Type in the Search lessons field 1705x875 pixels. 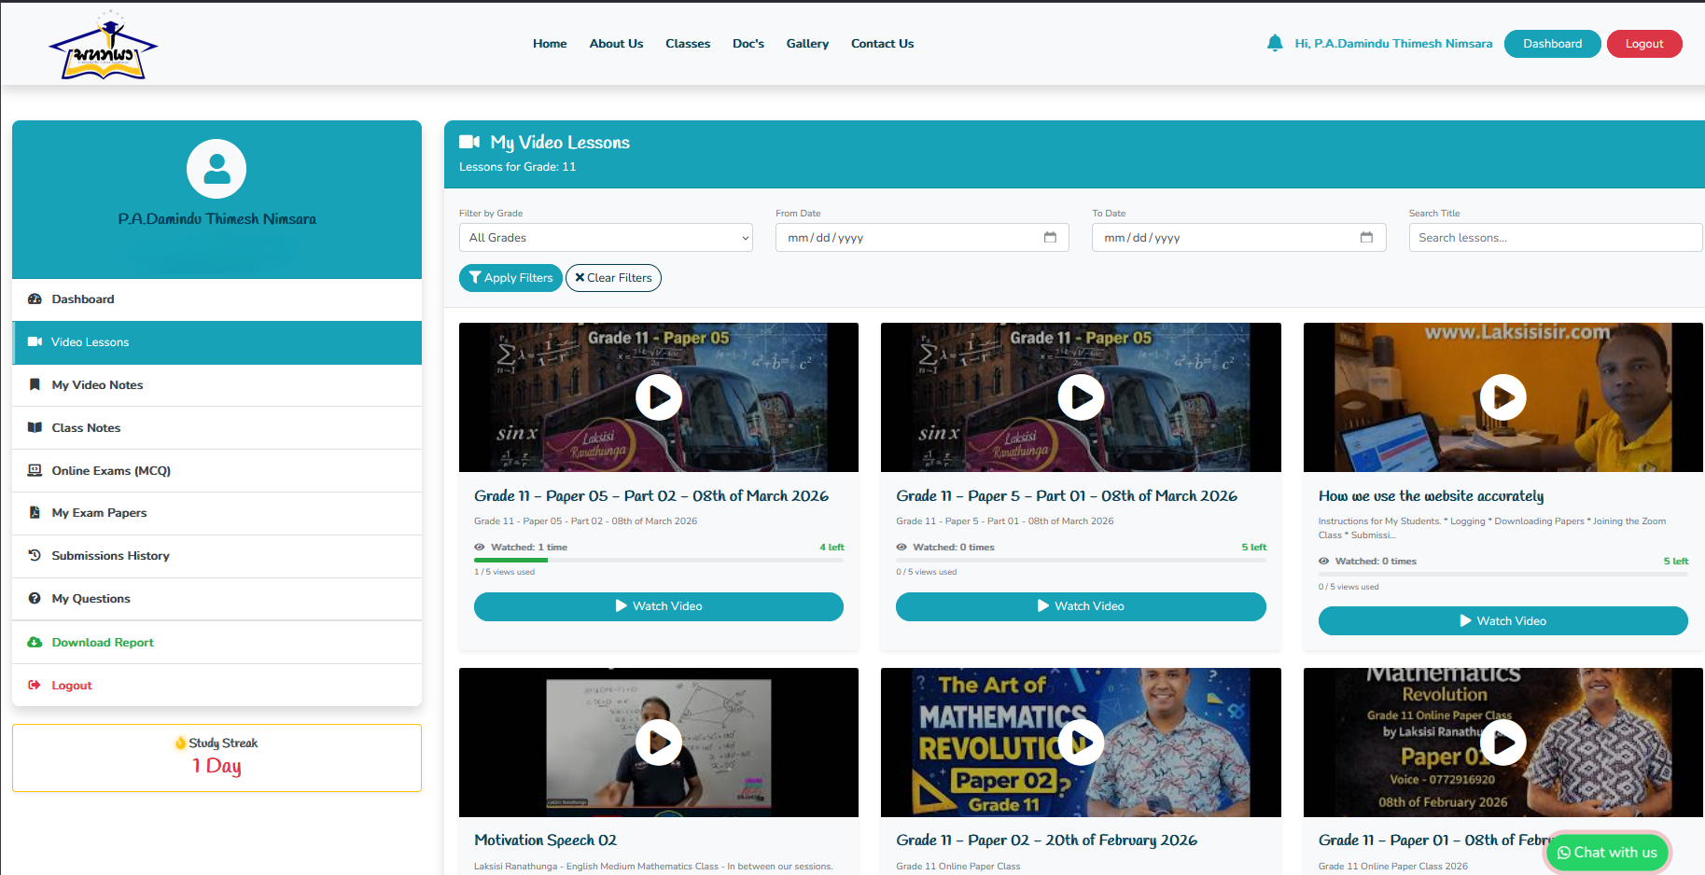pos(1555,237)
